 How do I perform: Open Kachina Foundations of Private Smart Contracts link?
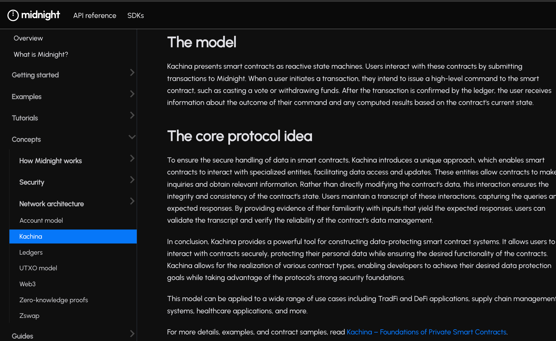click(426, 332)
